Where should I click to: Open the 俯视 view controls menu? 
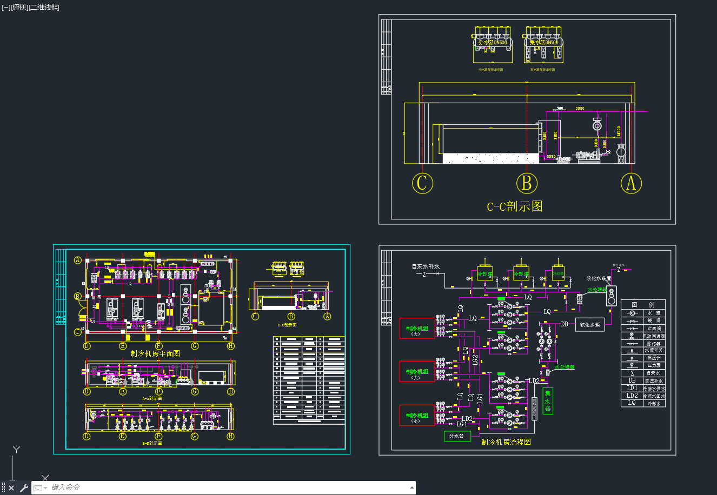19,7
